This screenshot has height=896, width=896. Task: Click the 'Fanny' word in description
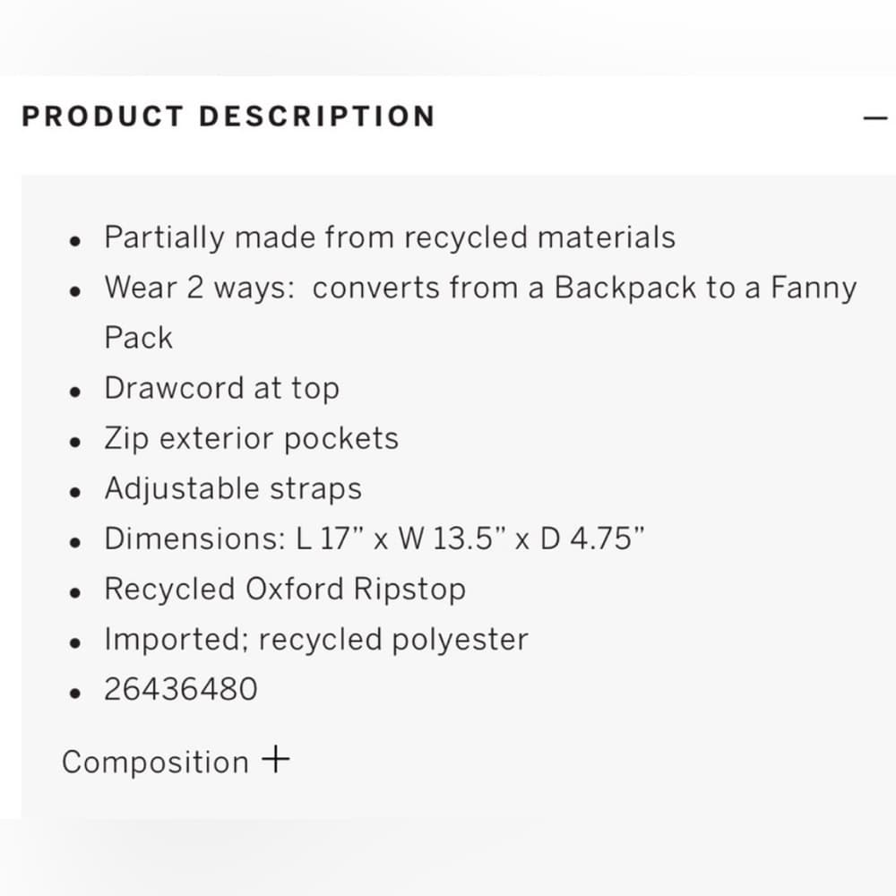(814, 289)
